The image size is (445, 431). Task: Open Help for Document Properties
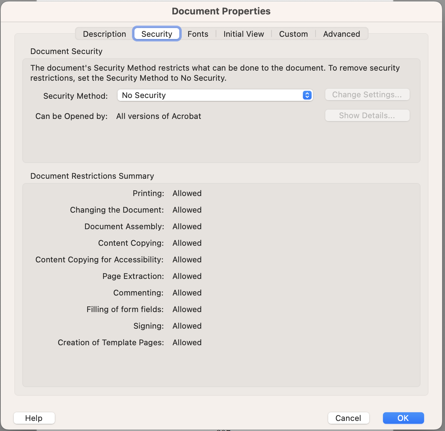click(x=34, y=418)
